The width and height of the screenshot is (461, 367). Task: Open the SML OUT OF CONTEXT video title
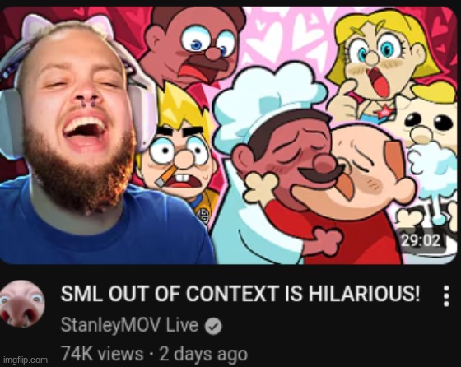coord(240,294)
